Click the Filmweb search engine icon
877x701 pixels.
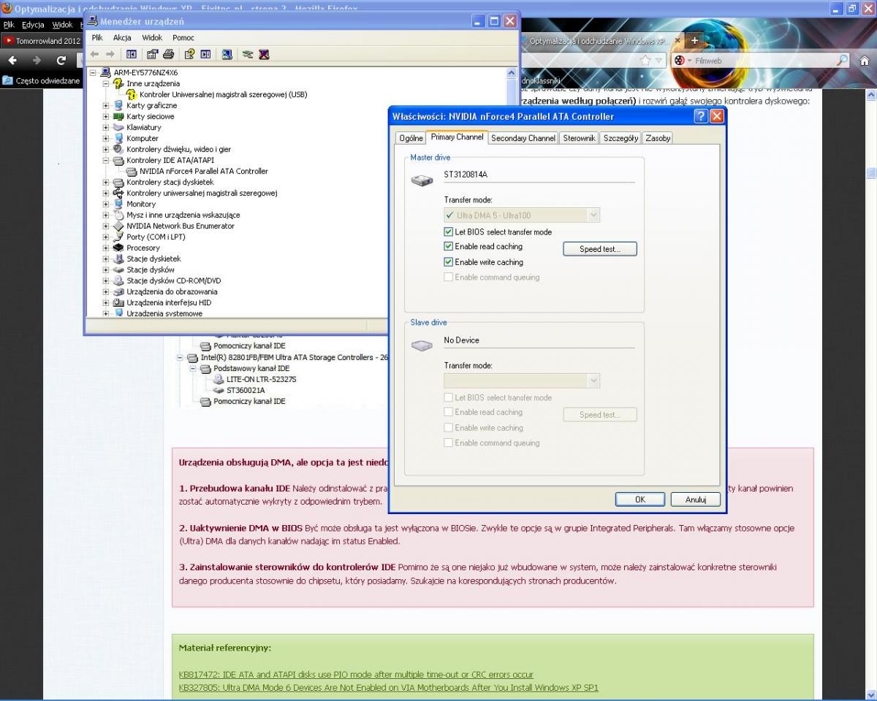(x=680, y=61)
